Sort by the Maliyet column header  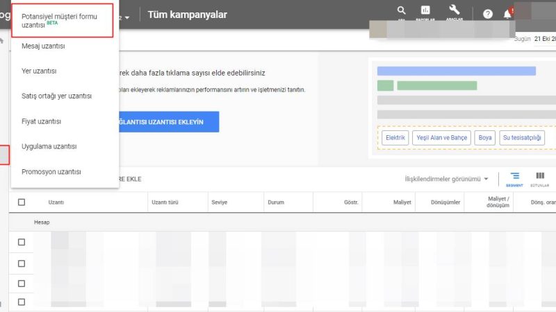402,202
